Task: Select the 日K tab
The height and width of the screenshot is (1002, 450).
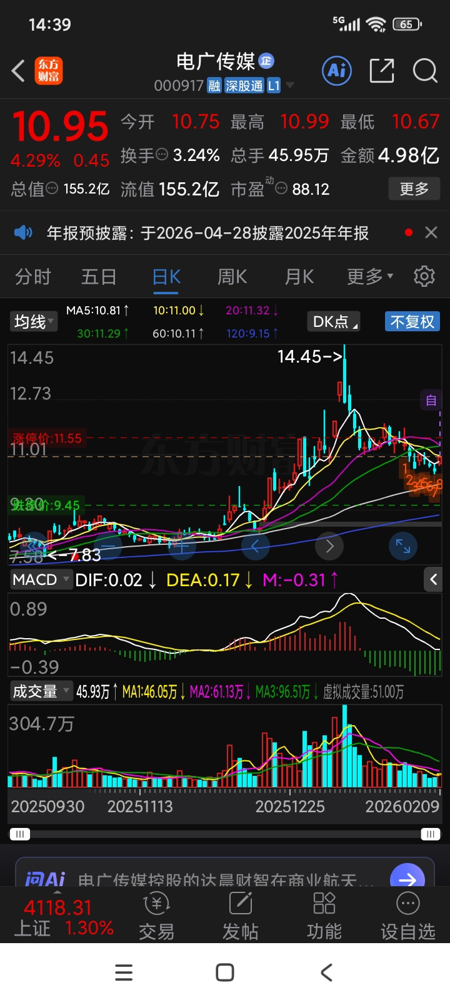Action: 166,276
